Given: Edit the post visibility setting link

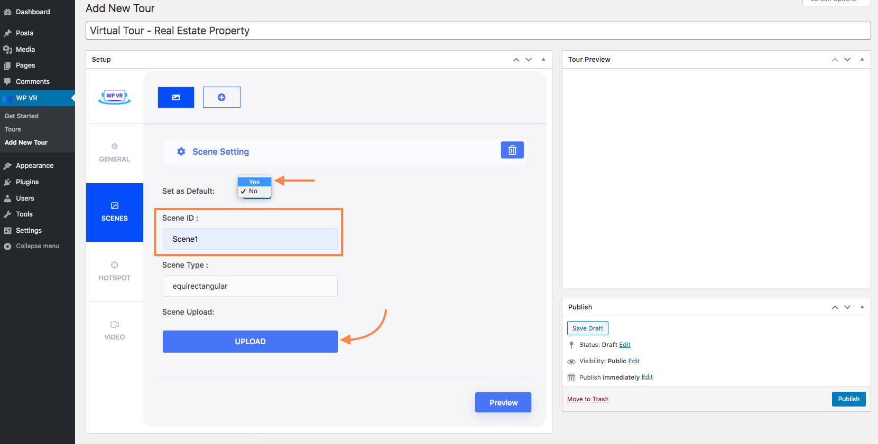Looking at the screenshot, I should click(634, 361).
